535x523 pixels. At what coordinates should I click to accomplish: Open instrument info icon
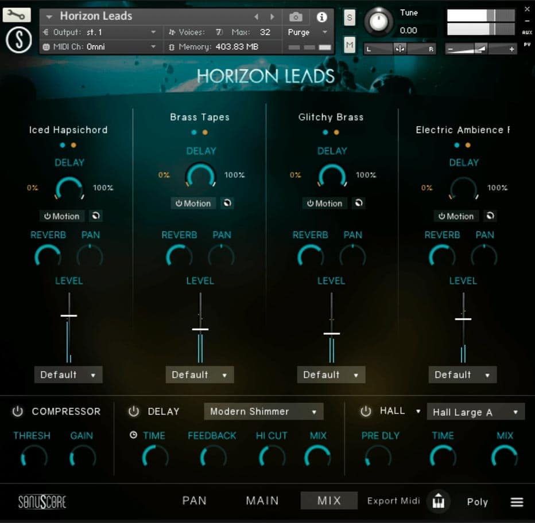(322, 17)
